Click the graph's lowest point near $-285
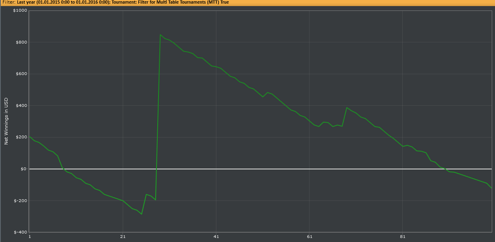Image resolution: width=495 pixels, height=242 pixels. pos(141,214)
